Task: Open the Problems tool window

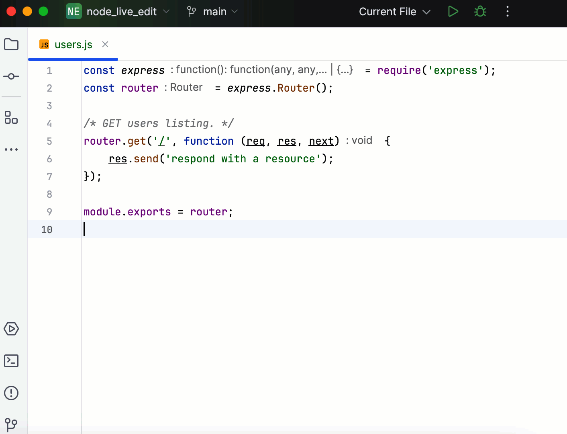Action: [x=11, y=393]
